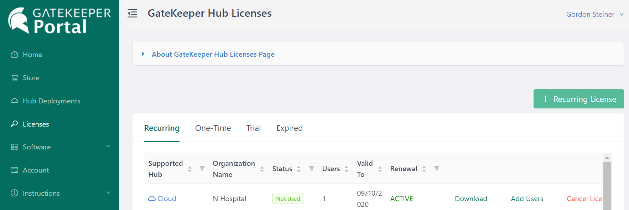Switch to the Trial tab

pos(253,128)
